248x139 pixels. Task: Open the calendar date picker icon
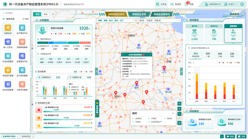tap(53, 14)
